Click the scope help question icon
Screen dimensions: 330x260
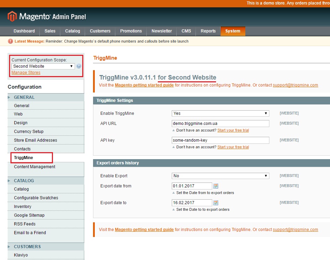79,66
